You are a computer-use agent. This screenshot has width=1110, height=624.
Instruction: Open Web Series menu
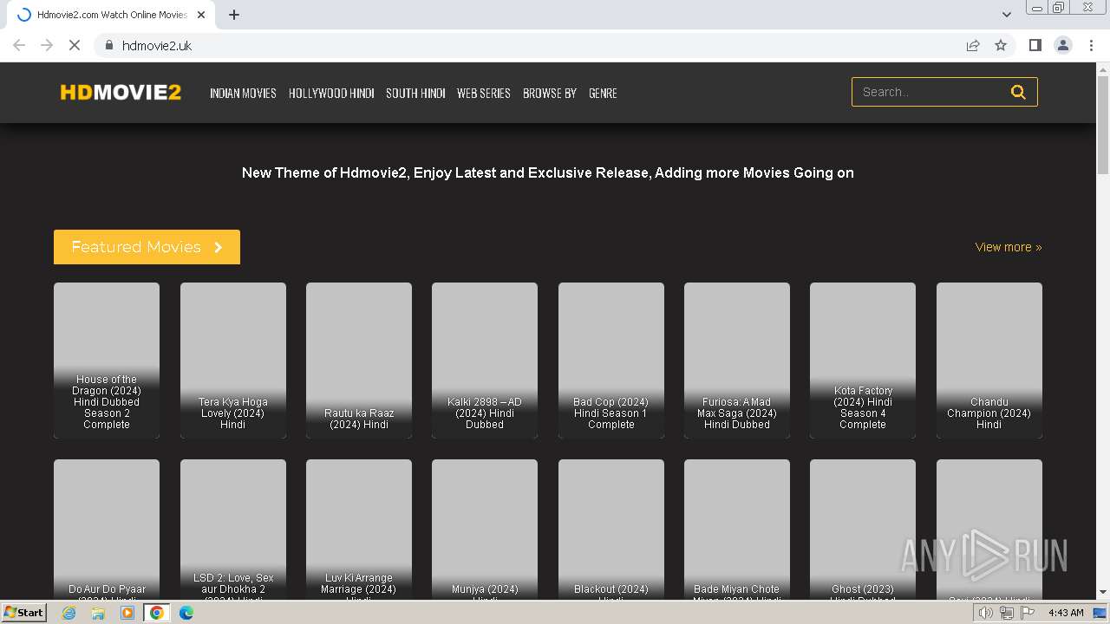click(x=483, y=93)
